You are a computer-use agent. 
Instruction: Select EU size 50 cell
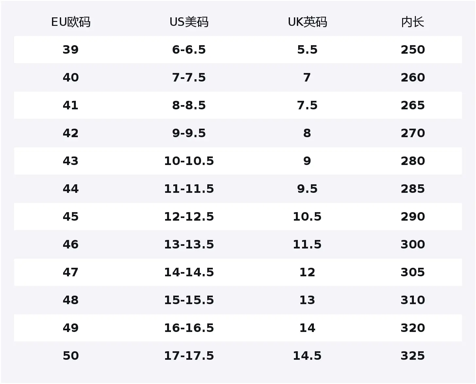tap(71, 356)
